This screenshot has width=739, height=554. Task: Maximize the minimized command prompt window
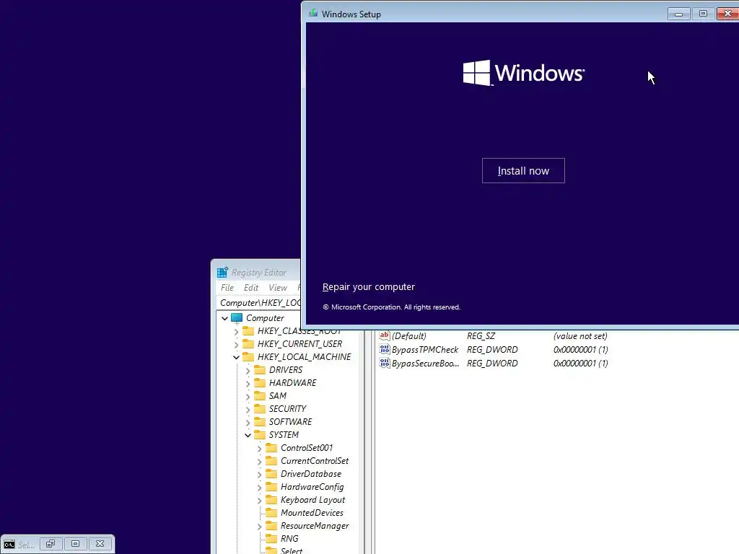click(75, 544)
